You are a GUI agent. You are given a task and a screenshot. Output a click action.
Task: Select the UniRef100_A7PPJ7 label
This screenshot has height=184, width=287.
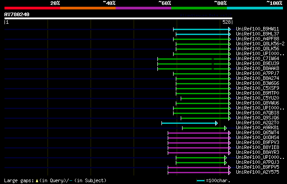pos(257,74)
